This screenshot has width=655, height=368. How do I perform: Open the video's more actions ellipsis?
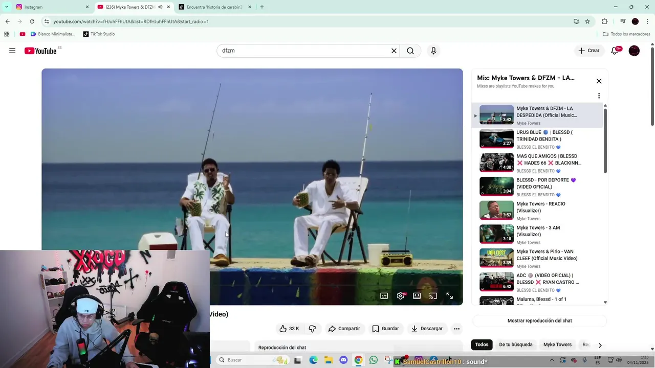pos(457,329)
